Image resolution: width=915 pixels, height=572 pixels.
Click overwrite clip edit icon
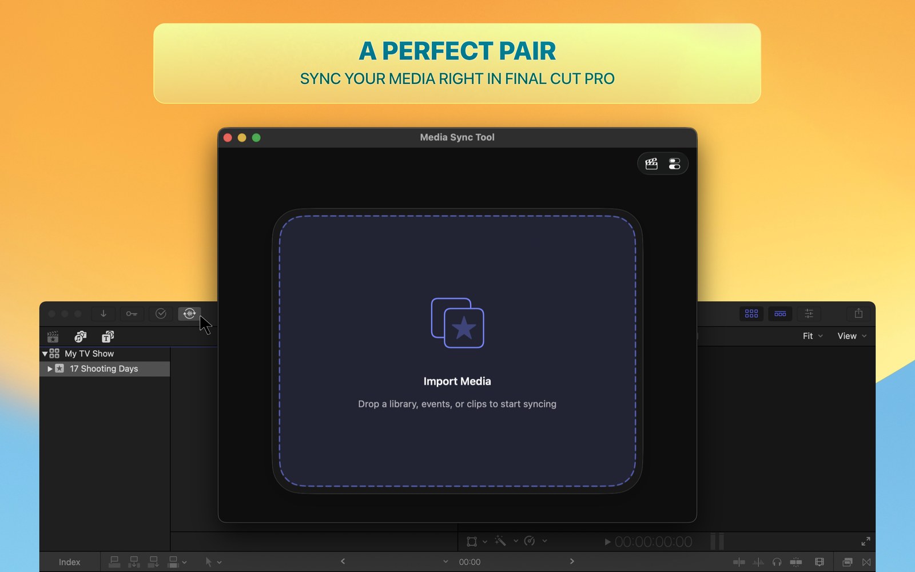[x=173, y=562]
